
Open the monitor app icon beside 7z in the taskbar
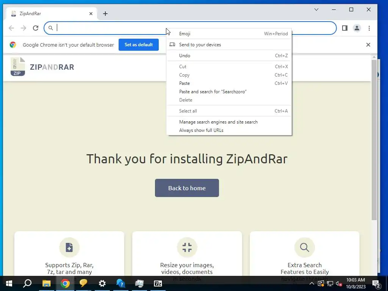139,283
